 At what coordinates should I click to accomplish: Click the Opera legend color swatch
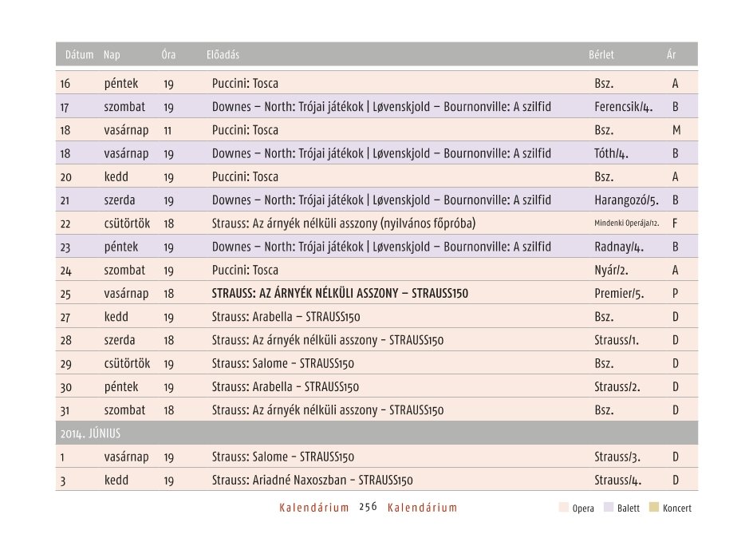coord(563,508)
